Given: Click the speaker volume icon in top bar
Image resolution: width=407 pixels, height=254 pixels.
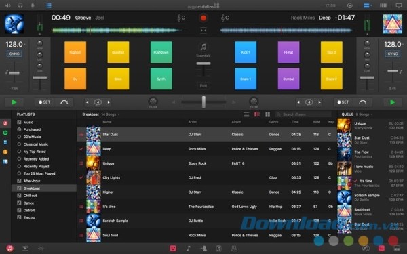Looking at the screenshot, I should click(x=8, y=5).
